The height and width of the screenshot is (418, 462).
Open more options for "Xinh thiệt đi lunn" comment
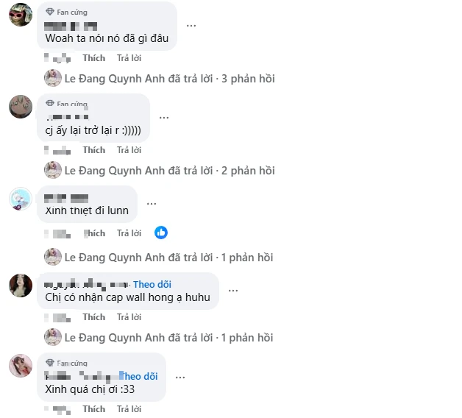[x=152, y=204]
